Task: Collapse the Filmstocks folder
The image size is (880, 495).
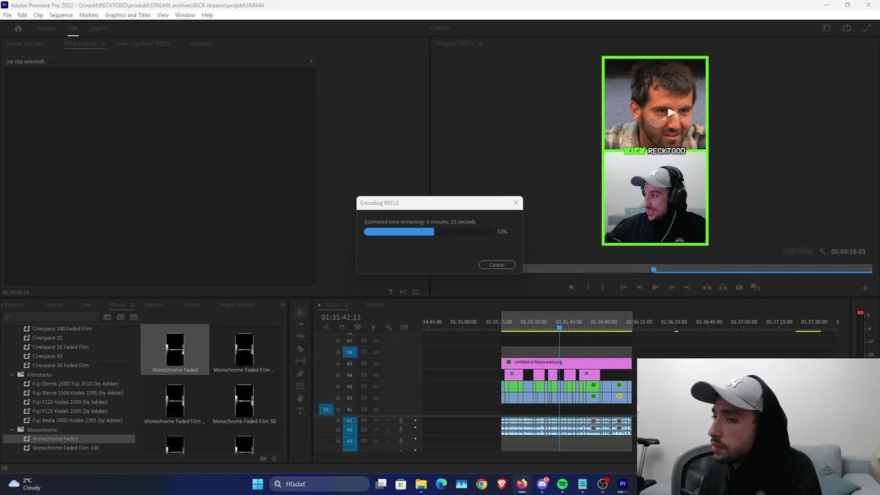Action: pyautogui.click(x=12, y=375)
